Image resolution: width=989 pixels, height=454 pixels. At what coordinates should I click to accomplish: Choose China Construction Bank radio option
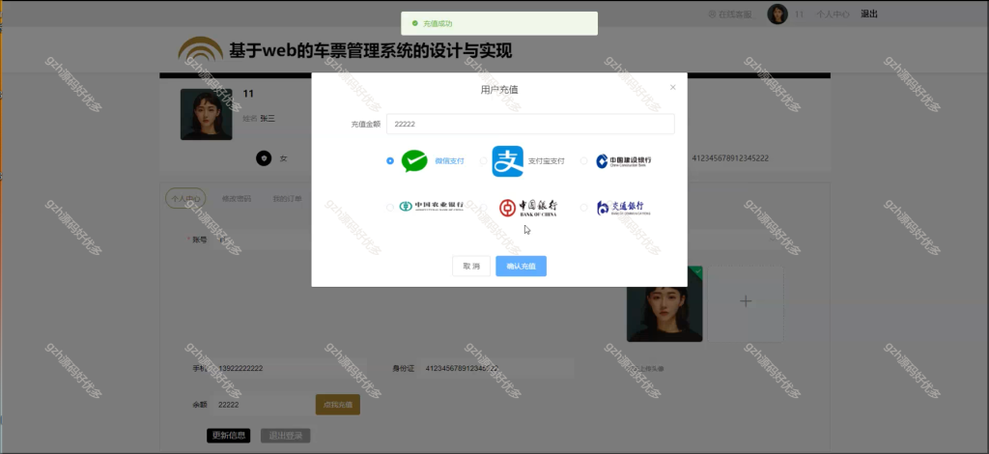pos(583,160)
